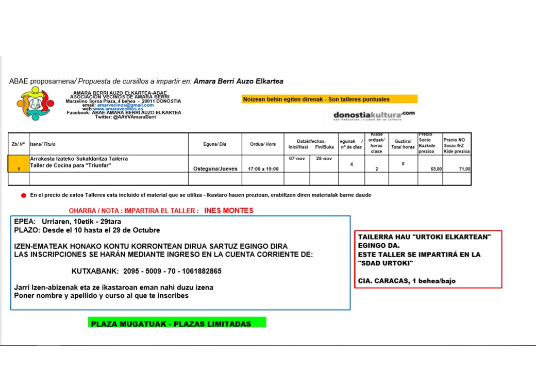Click the yellow "Son talleres puntuales" banner

click(329, 99)
